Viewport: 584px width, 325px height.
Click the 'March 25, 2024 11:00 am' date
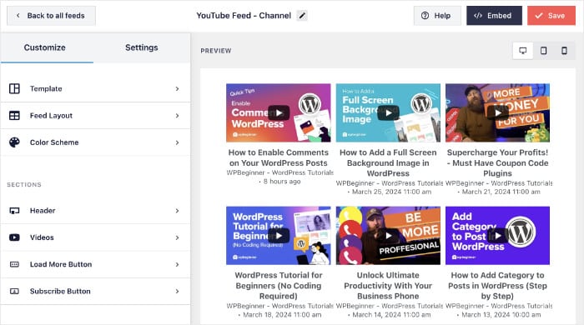[x=391, y=192]
